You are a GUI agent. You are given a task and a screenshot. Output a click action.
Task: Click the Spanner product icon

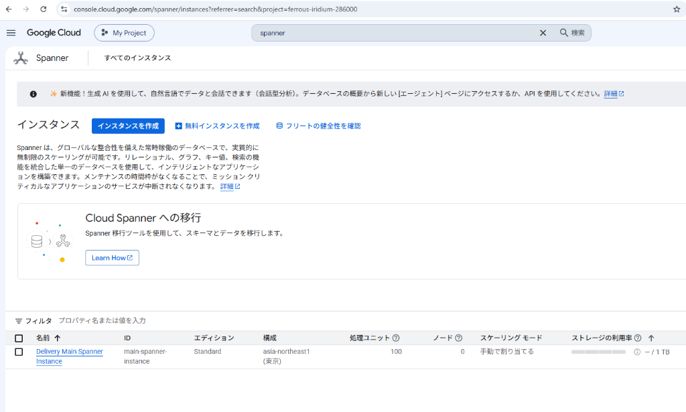[21, 58]
